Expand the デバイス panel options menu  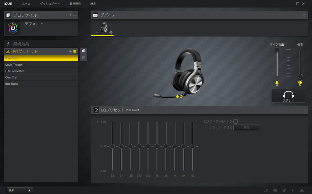coord(304,15)
